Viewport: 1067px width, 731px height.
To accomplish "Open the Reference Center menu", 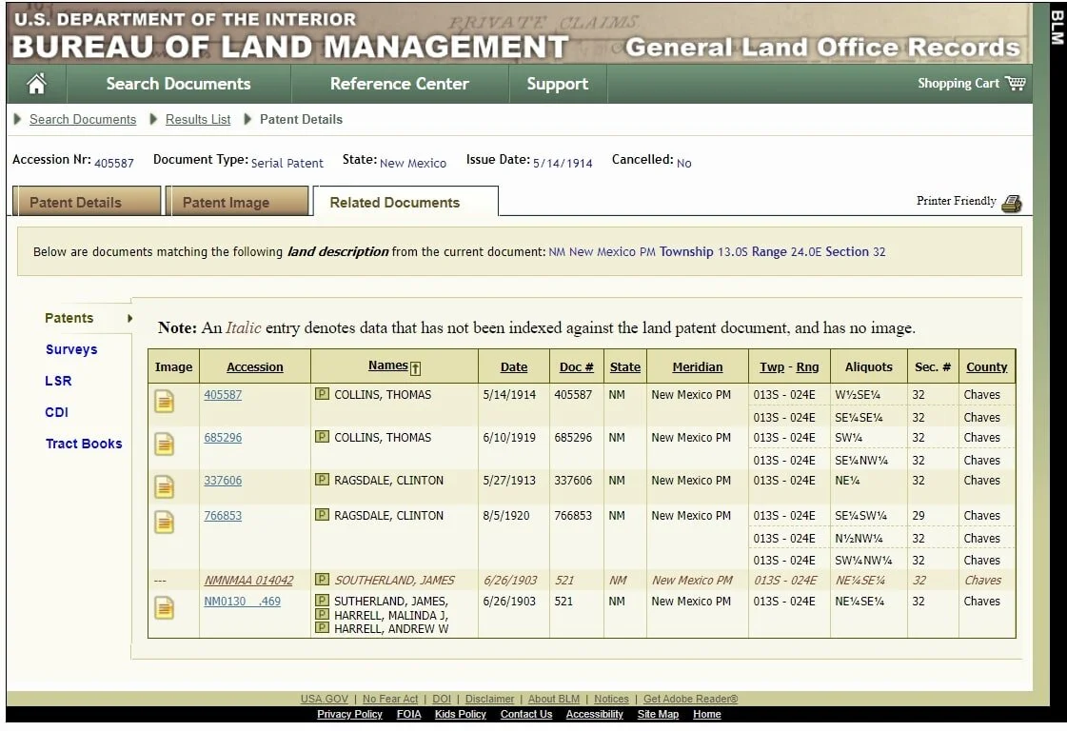I will pyautogui.click(x=400, y=84).
